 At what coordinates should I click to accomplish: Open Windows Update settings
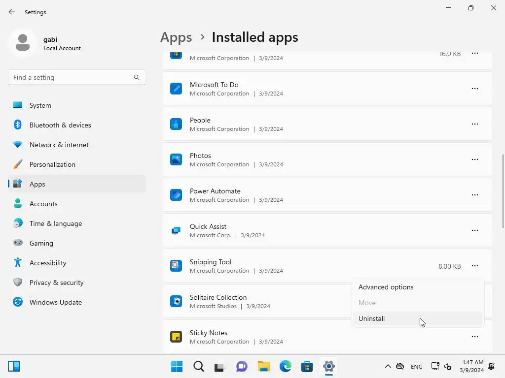77,302
